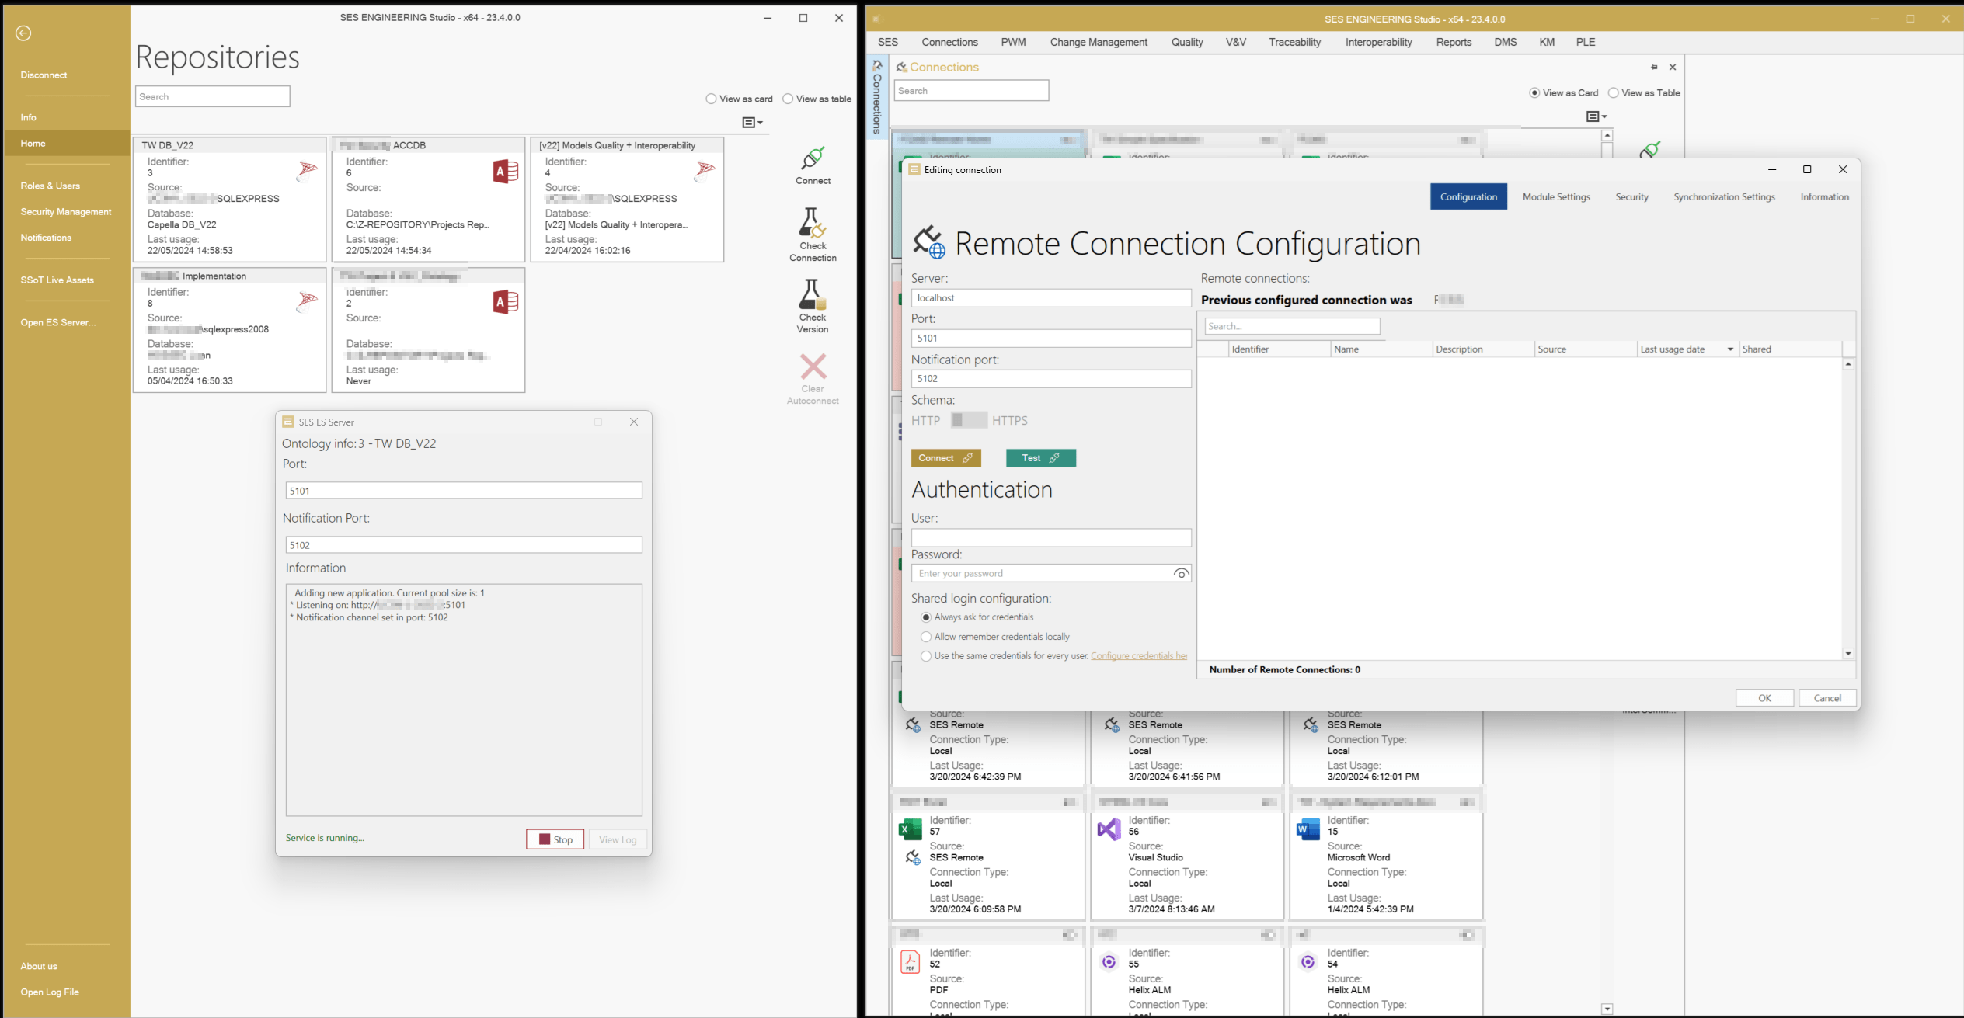Click the Repositories search box
1964x1018 pixels.
(212, 96)
